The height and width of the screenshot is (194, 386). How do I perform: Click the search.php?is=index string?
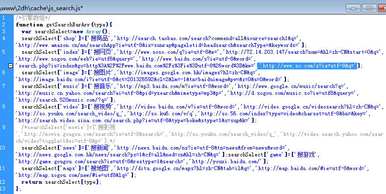click(x=136, y=66)
